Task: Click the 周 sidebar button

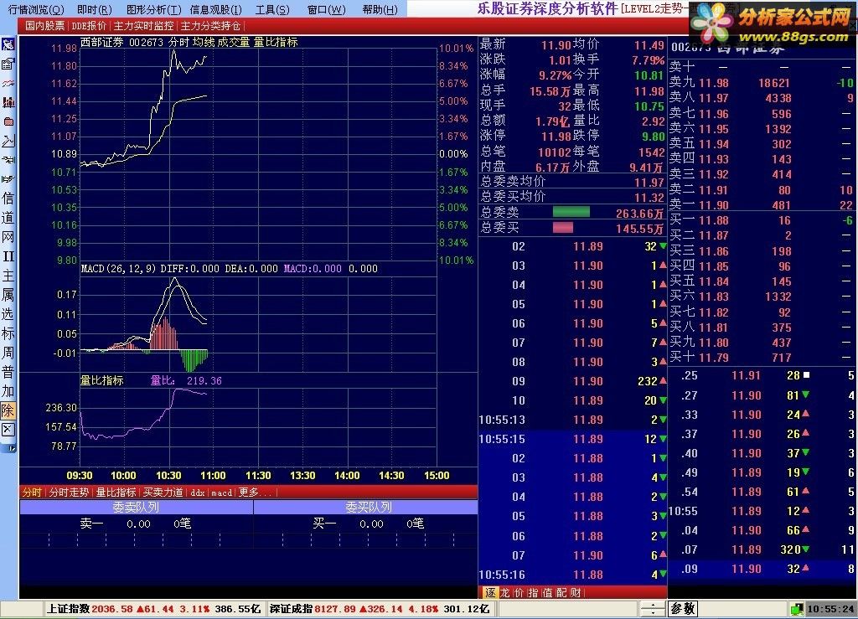Action: (8, 353)
